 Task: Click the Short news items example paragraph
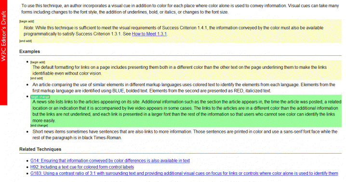pyautogui.click(x=185, y=134)
